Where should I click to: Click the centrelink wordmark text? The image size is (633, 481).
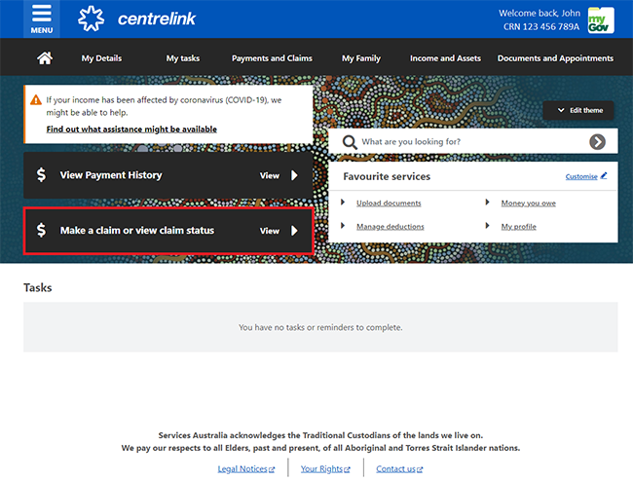tap(157, 18)
